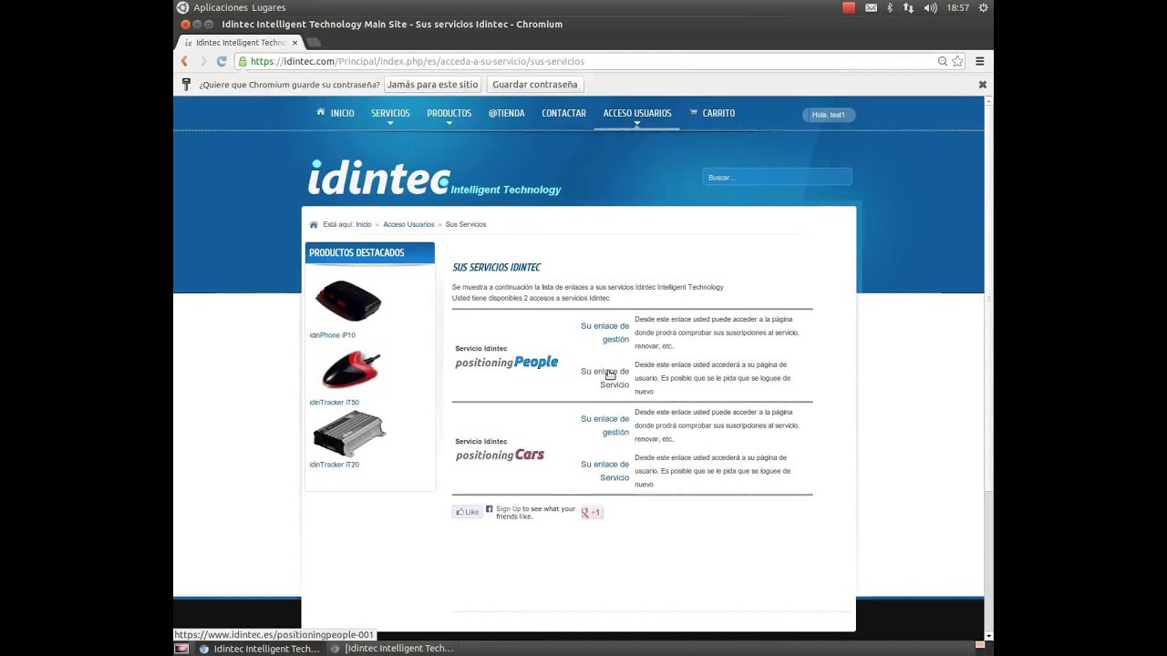Open positioningPeople 'Su enlace de gestión' link
The image size is (1167, 656).
(x=605, y=333)
